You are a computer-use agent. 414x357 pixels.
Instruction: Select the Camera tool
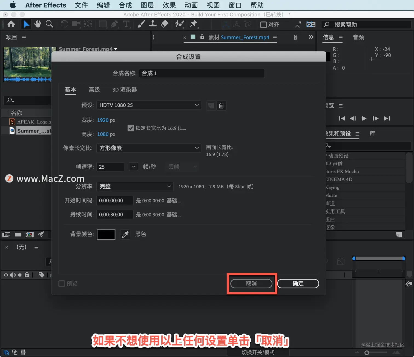(x=76, y=24)
